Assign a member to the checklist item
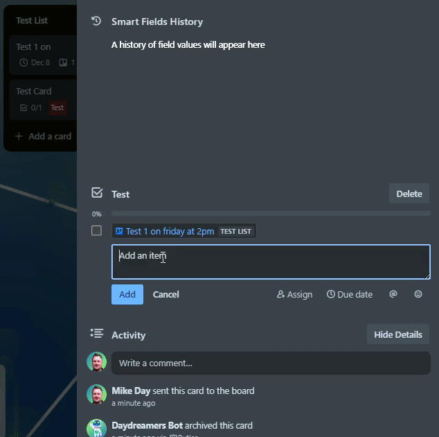439x437 pixels. [294, 294]
